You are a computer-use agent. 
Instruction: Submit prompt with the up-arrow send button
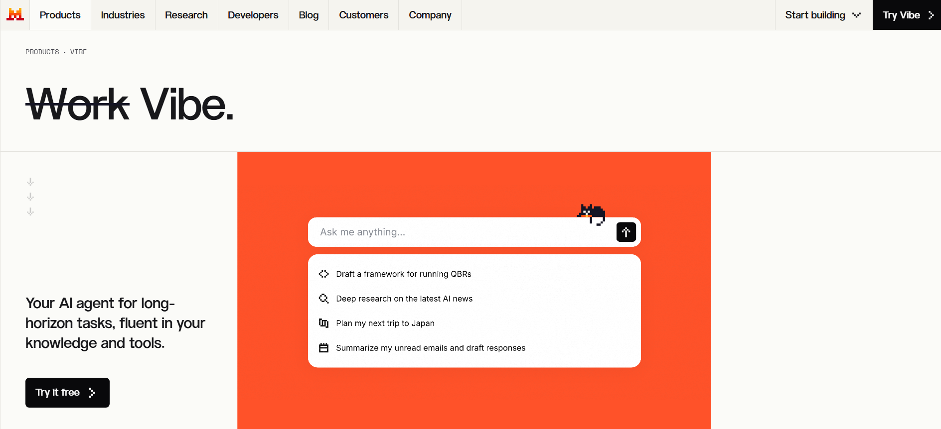(x=626, y=232)
